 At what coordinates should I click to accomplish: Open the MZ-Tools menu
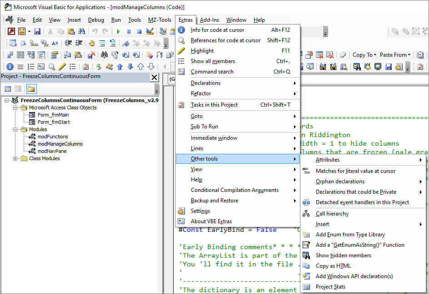[160, 20]
